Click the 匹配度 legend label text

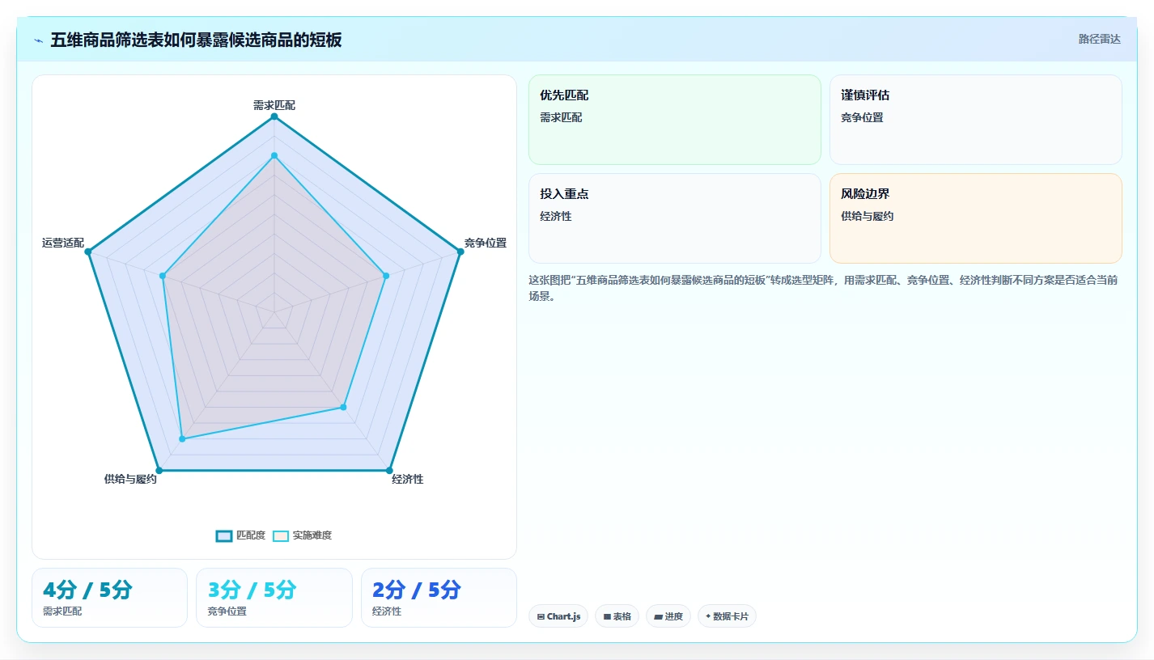(251, 535)
